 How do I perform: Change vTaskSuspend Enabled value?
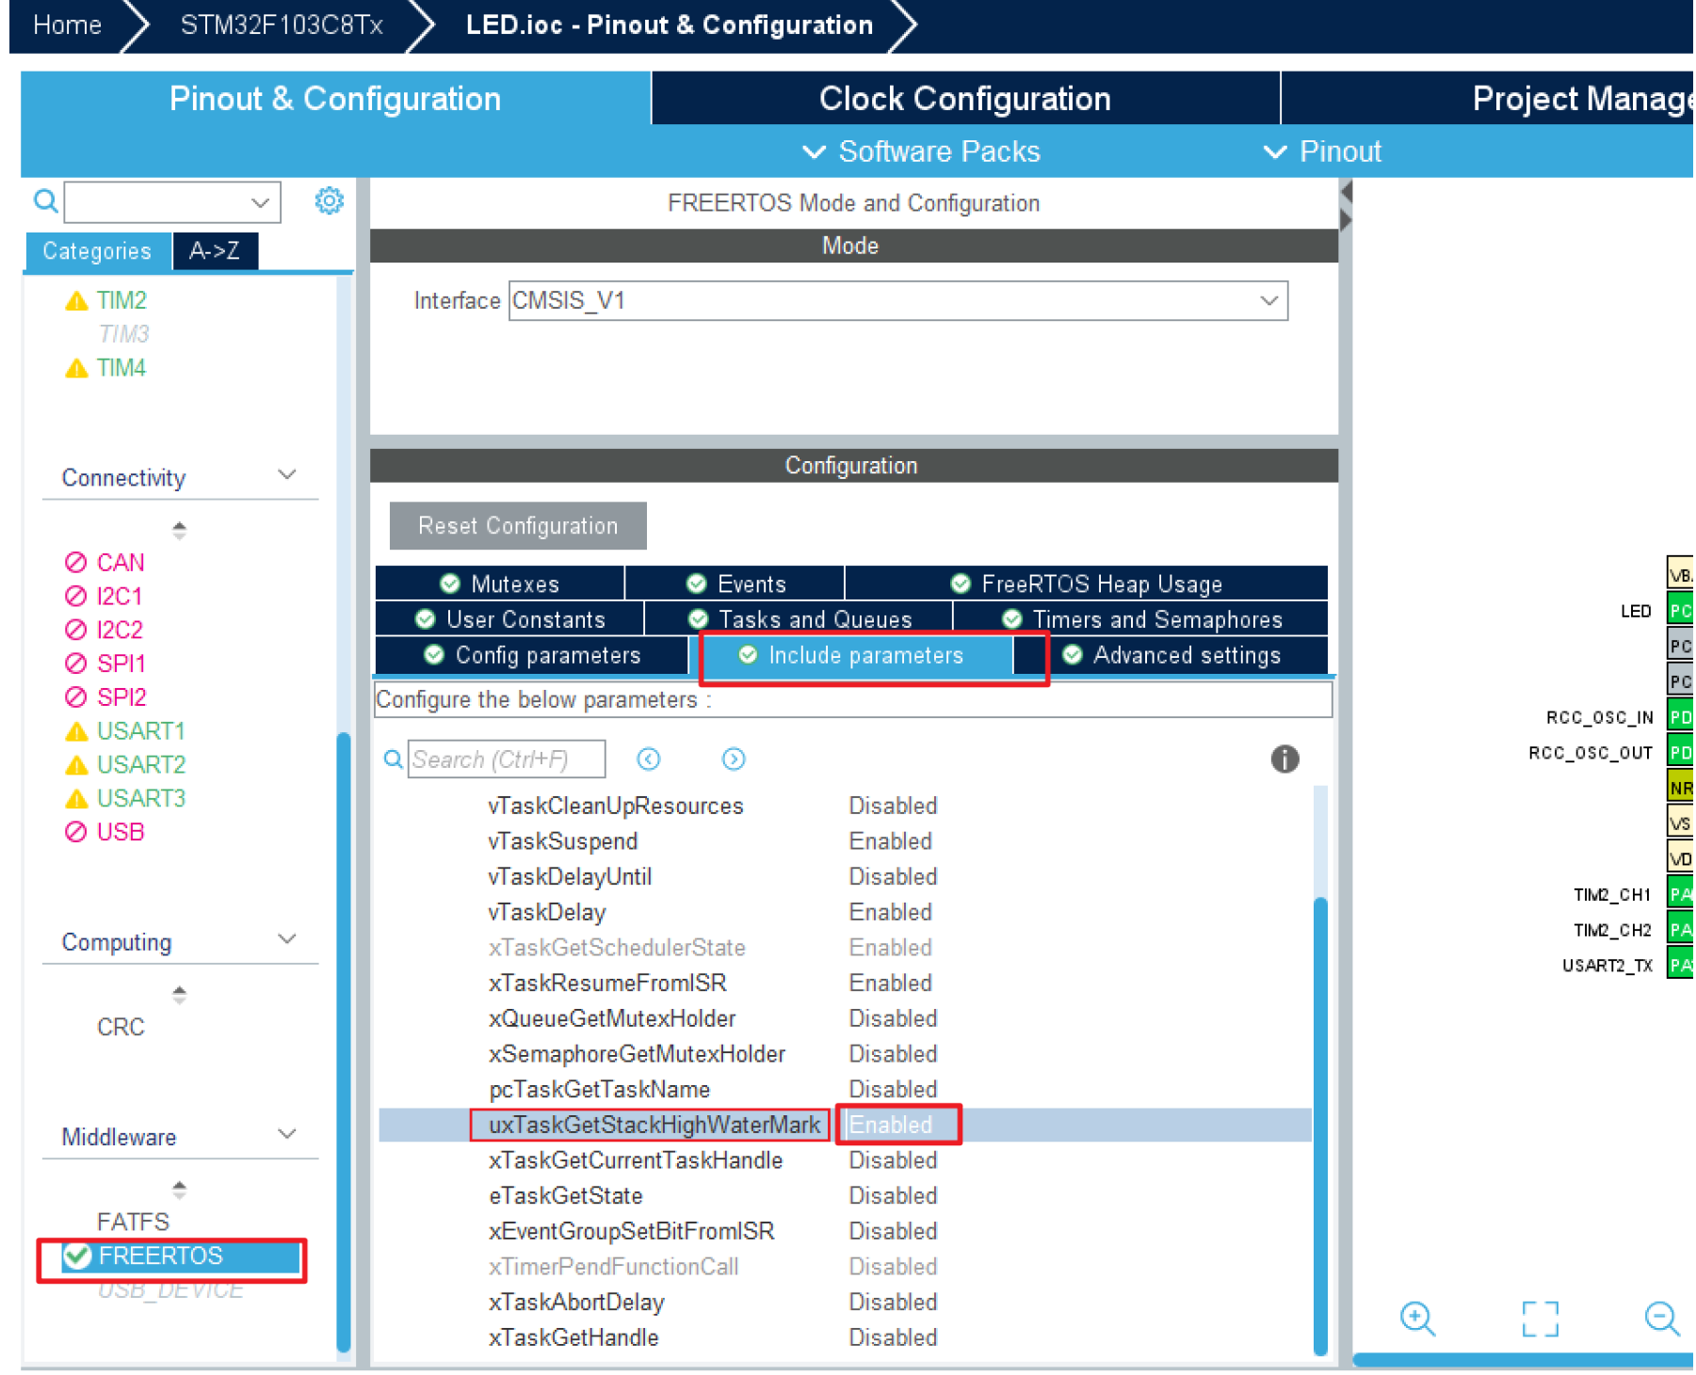coord(891,841)
